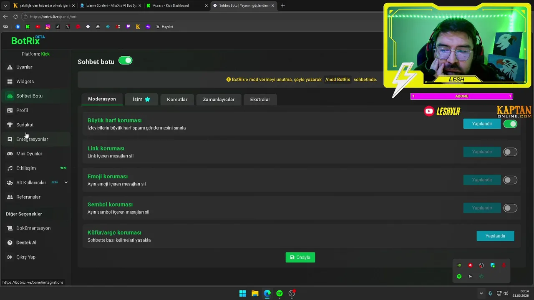Open Dokümantasyon via its sidebar icon
The width and height of the screenshot is (534, 300).
(x=10, y=228)
